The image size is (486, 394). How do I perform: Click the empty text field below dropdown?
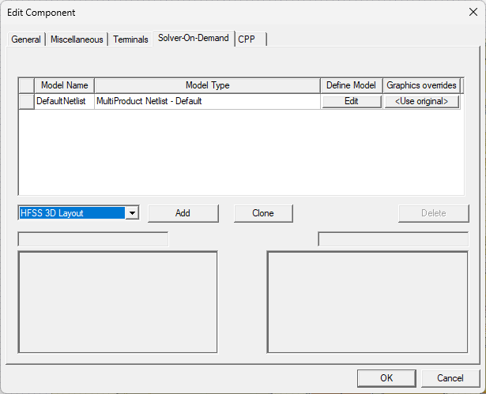[x=93, y=239]
